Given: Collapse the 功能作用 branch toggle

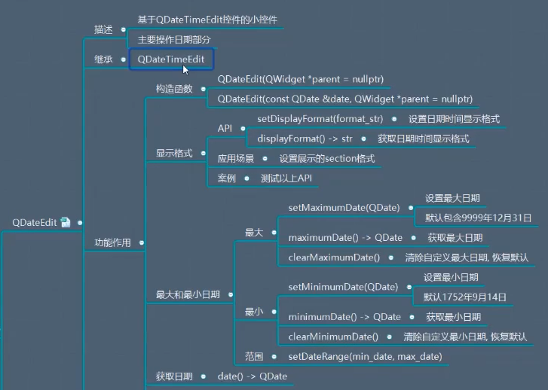Looking at the screenshot, I should point(142,242).
